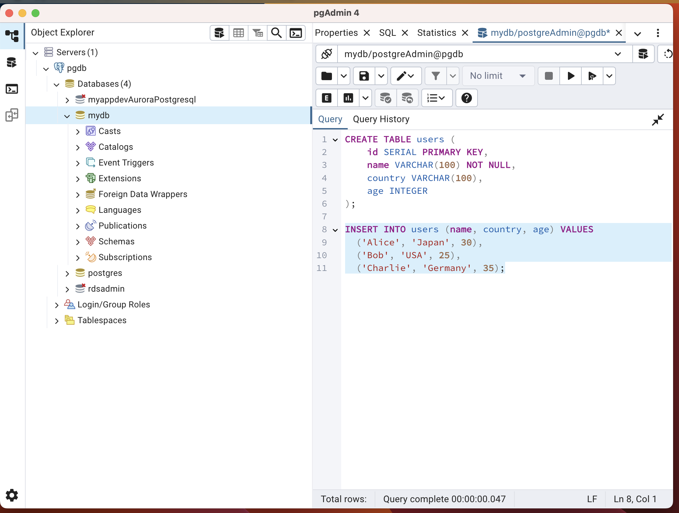Open the Save File dropdown arrow

click(381, 76)
